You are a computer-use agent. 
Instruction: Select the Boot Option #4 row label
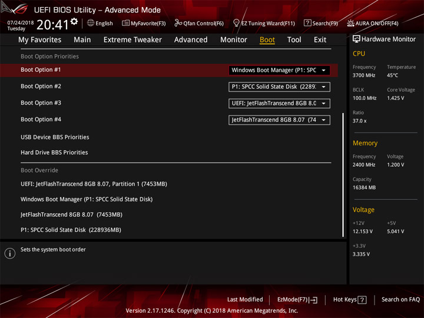(x=41, y=119)
